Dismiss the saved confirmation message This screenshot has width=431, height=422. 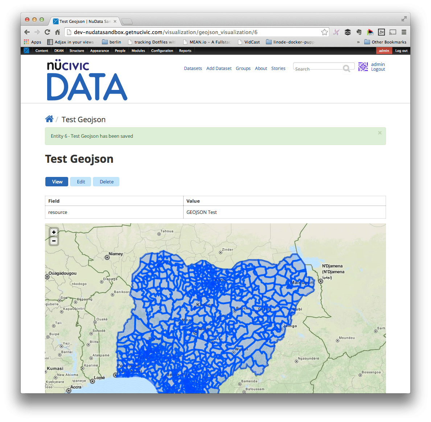click(379, 133)
